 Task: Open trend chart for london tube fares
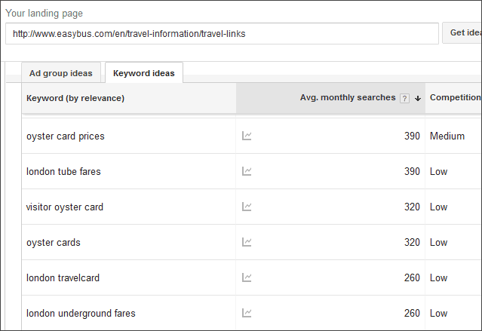point(247,171)
